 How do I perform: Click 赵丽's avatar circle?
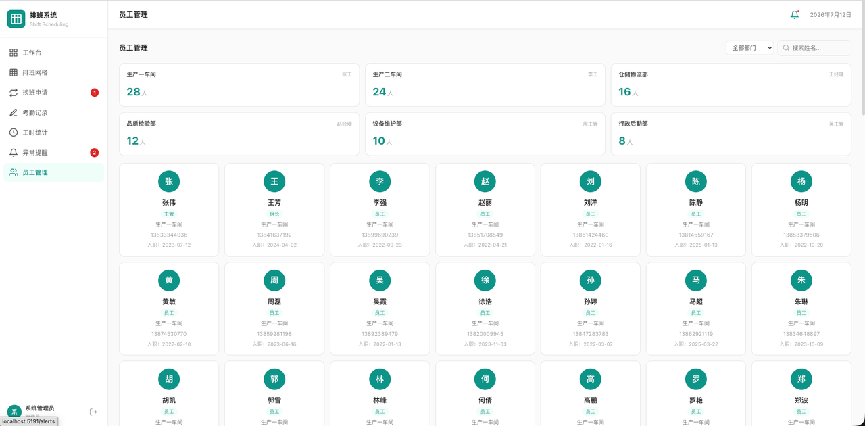[x=485, y=181]
